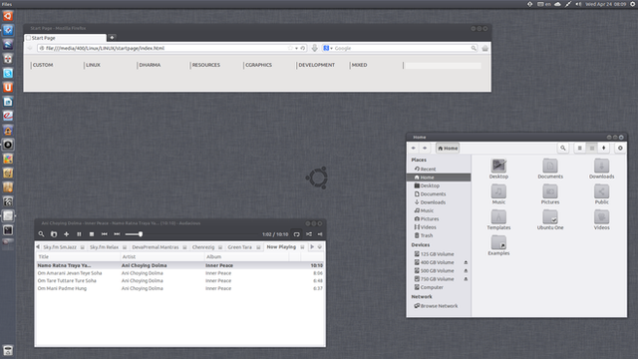
Task: Open the search tool in Audacious
Action: [x=41, y=234]
